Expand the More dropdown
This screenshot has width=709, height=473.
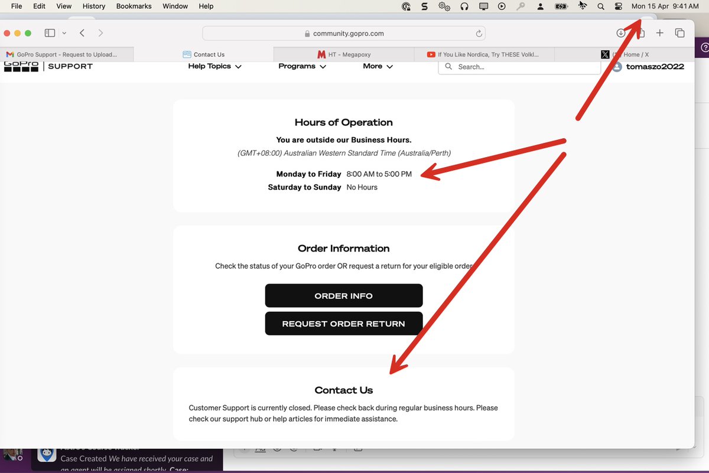[x=378, y=66]
